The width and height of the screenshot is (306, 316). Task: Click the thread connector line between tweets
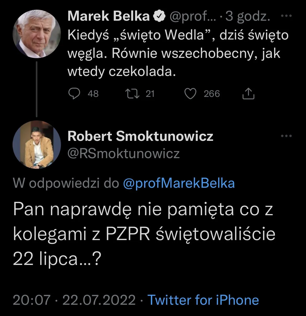36,89
